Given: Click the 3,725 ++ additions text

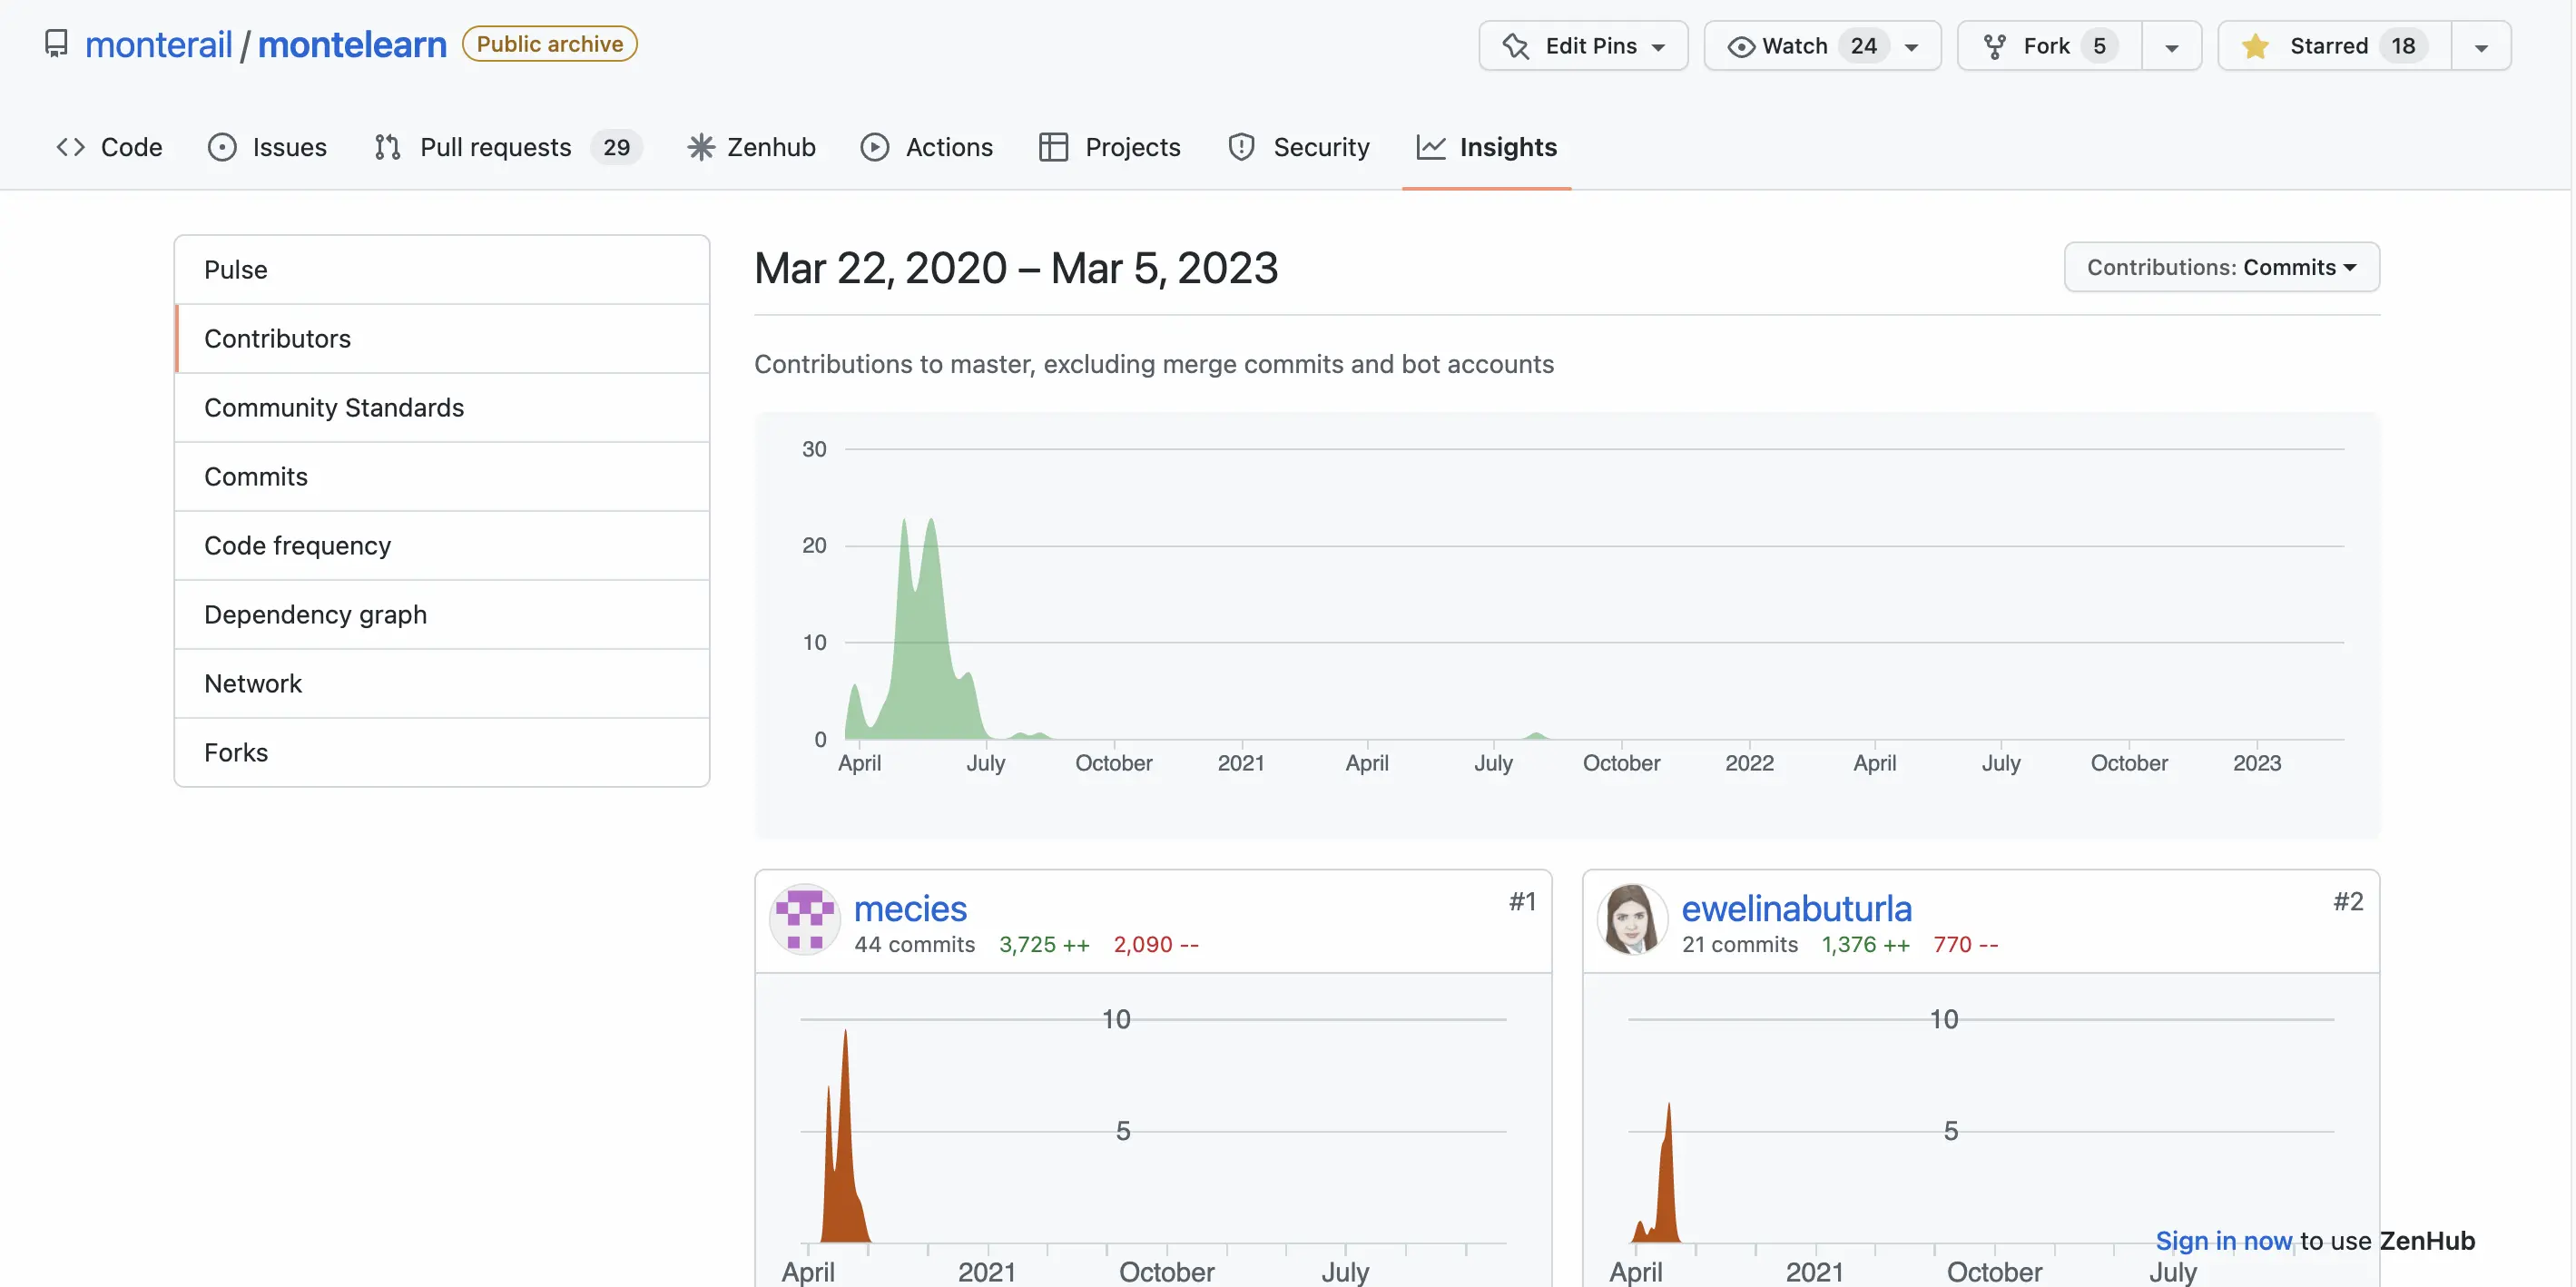Looking at the screenshot, I should point(1044,944).
